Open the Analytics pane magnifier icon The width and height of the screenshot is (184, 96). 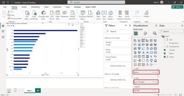coord(155,33)
